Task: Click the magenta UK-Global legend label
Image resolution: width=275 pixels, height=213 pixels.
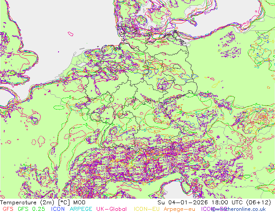Action: [x=111, y=209]
